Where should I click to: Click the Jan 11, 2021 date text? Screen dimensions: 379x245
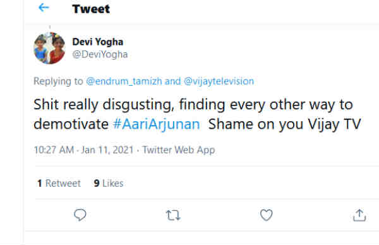click(107, 150)
